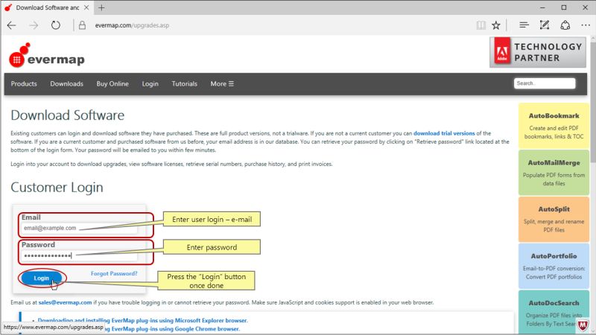This screenshot has height=335, width=596.
Task: Open the browser More actions ellipsis
Action: (586, 25)
